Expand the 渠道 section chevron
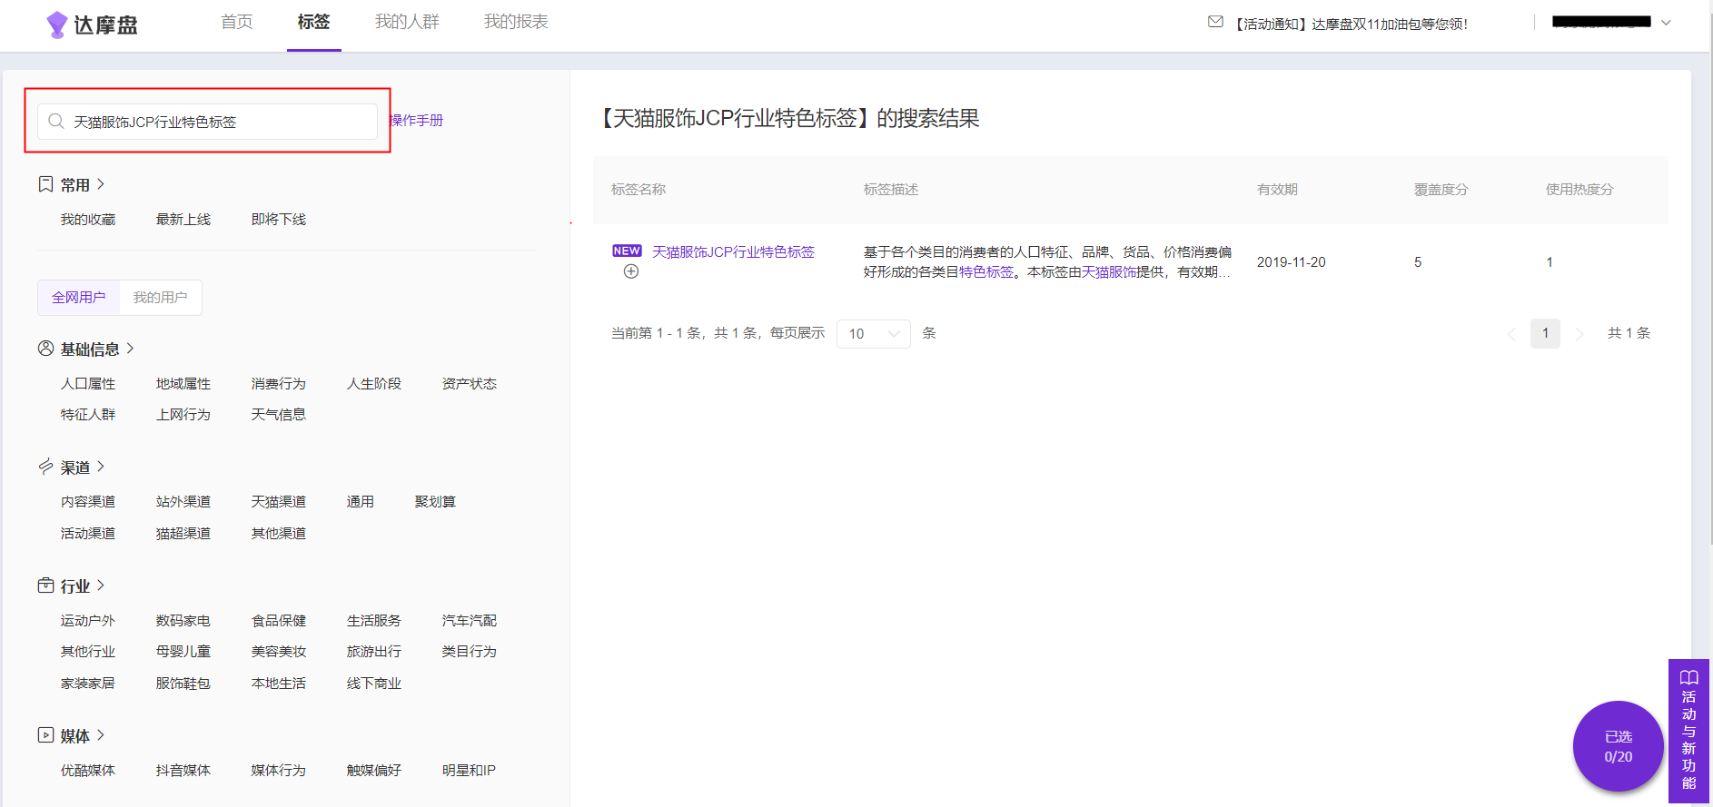This screenshot has height=807, width=1713. click(101, 467)
